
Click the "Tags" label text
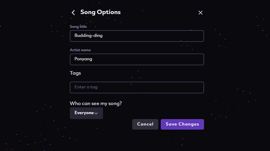tap(75, 73)
